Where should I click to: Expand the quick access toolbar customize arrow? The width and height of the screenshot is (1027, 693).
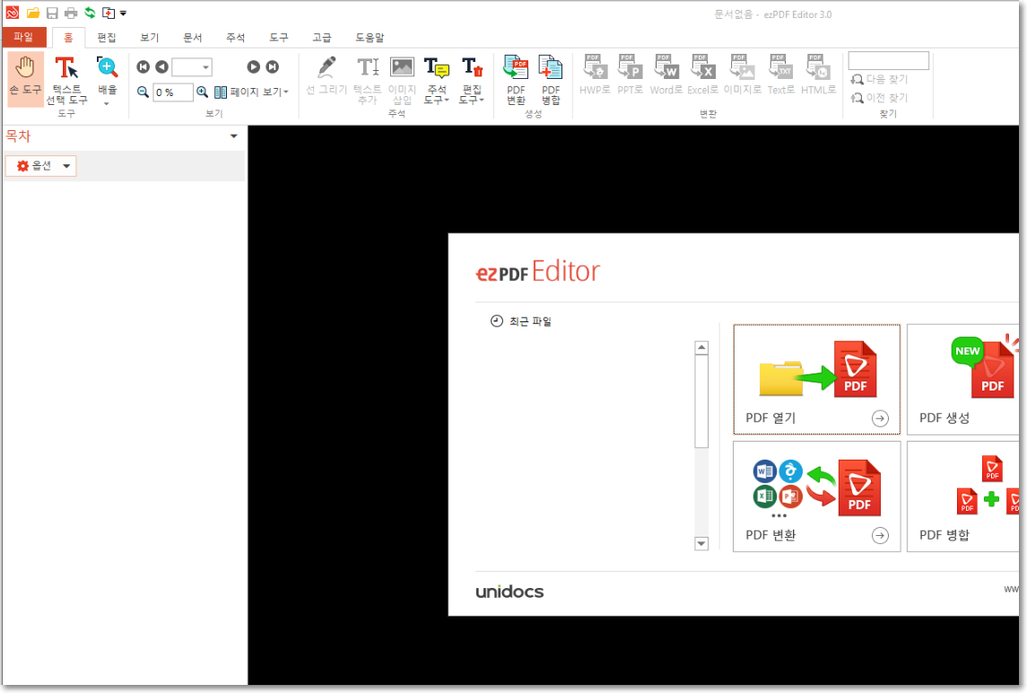pyautogui.click(x=123, y=13)
